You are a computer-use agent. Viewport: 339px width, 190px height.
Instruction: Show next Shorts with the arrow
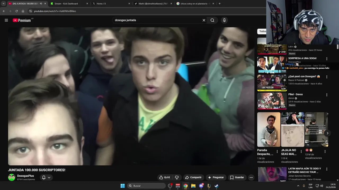tap(327, 133)
